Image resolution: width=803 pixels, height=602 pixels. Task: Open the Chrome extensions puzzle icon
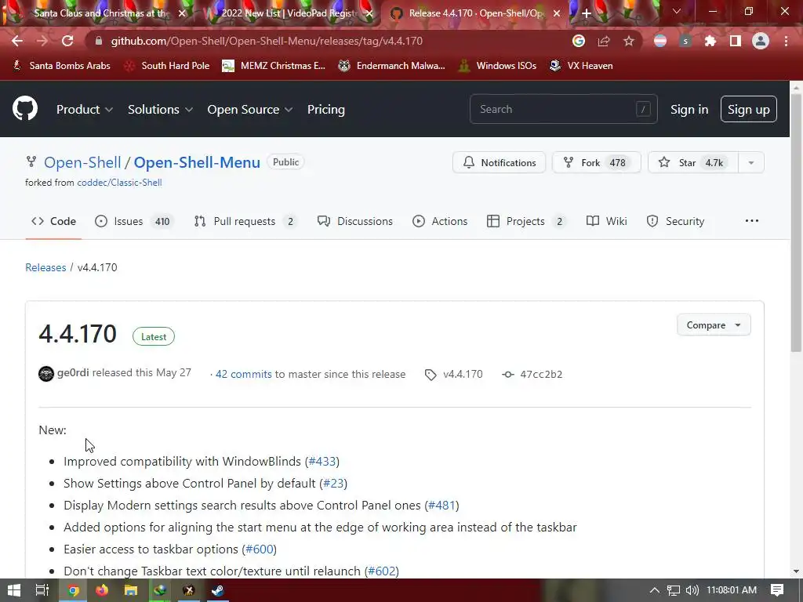pos(710,41)
